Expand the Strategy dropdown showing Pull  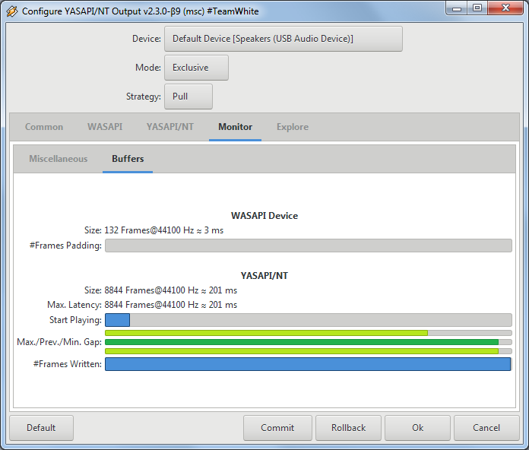188,97
